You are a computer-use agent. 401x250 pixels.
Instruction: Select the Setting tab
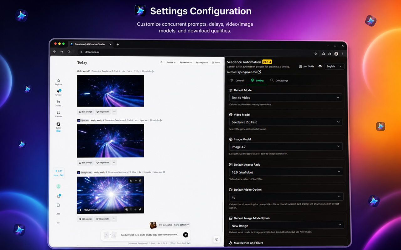pyautogui.click(x=257, y=80)
